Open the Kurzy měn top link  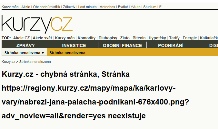point(10,7)
